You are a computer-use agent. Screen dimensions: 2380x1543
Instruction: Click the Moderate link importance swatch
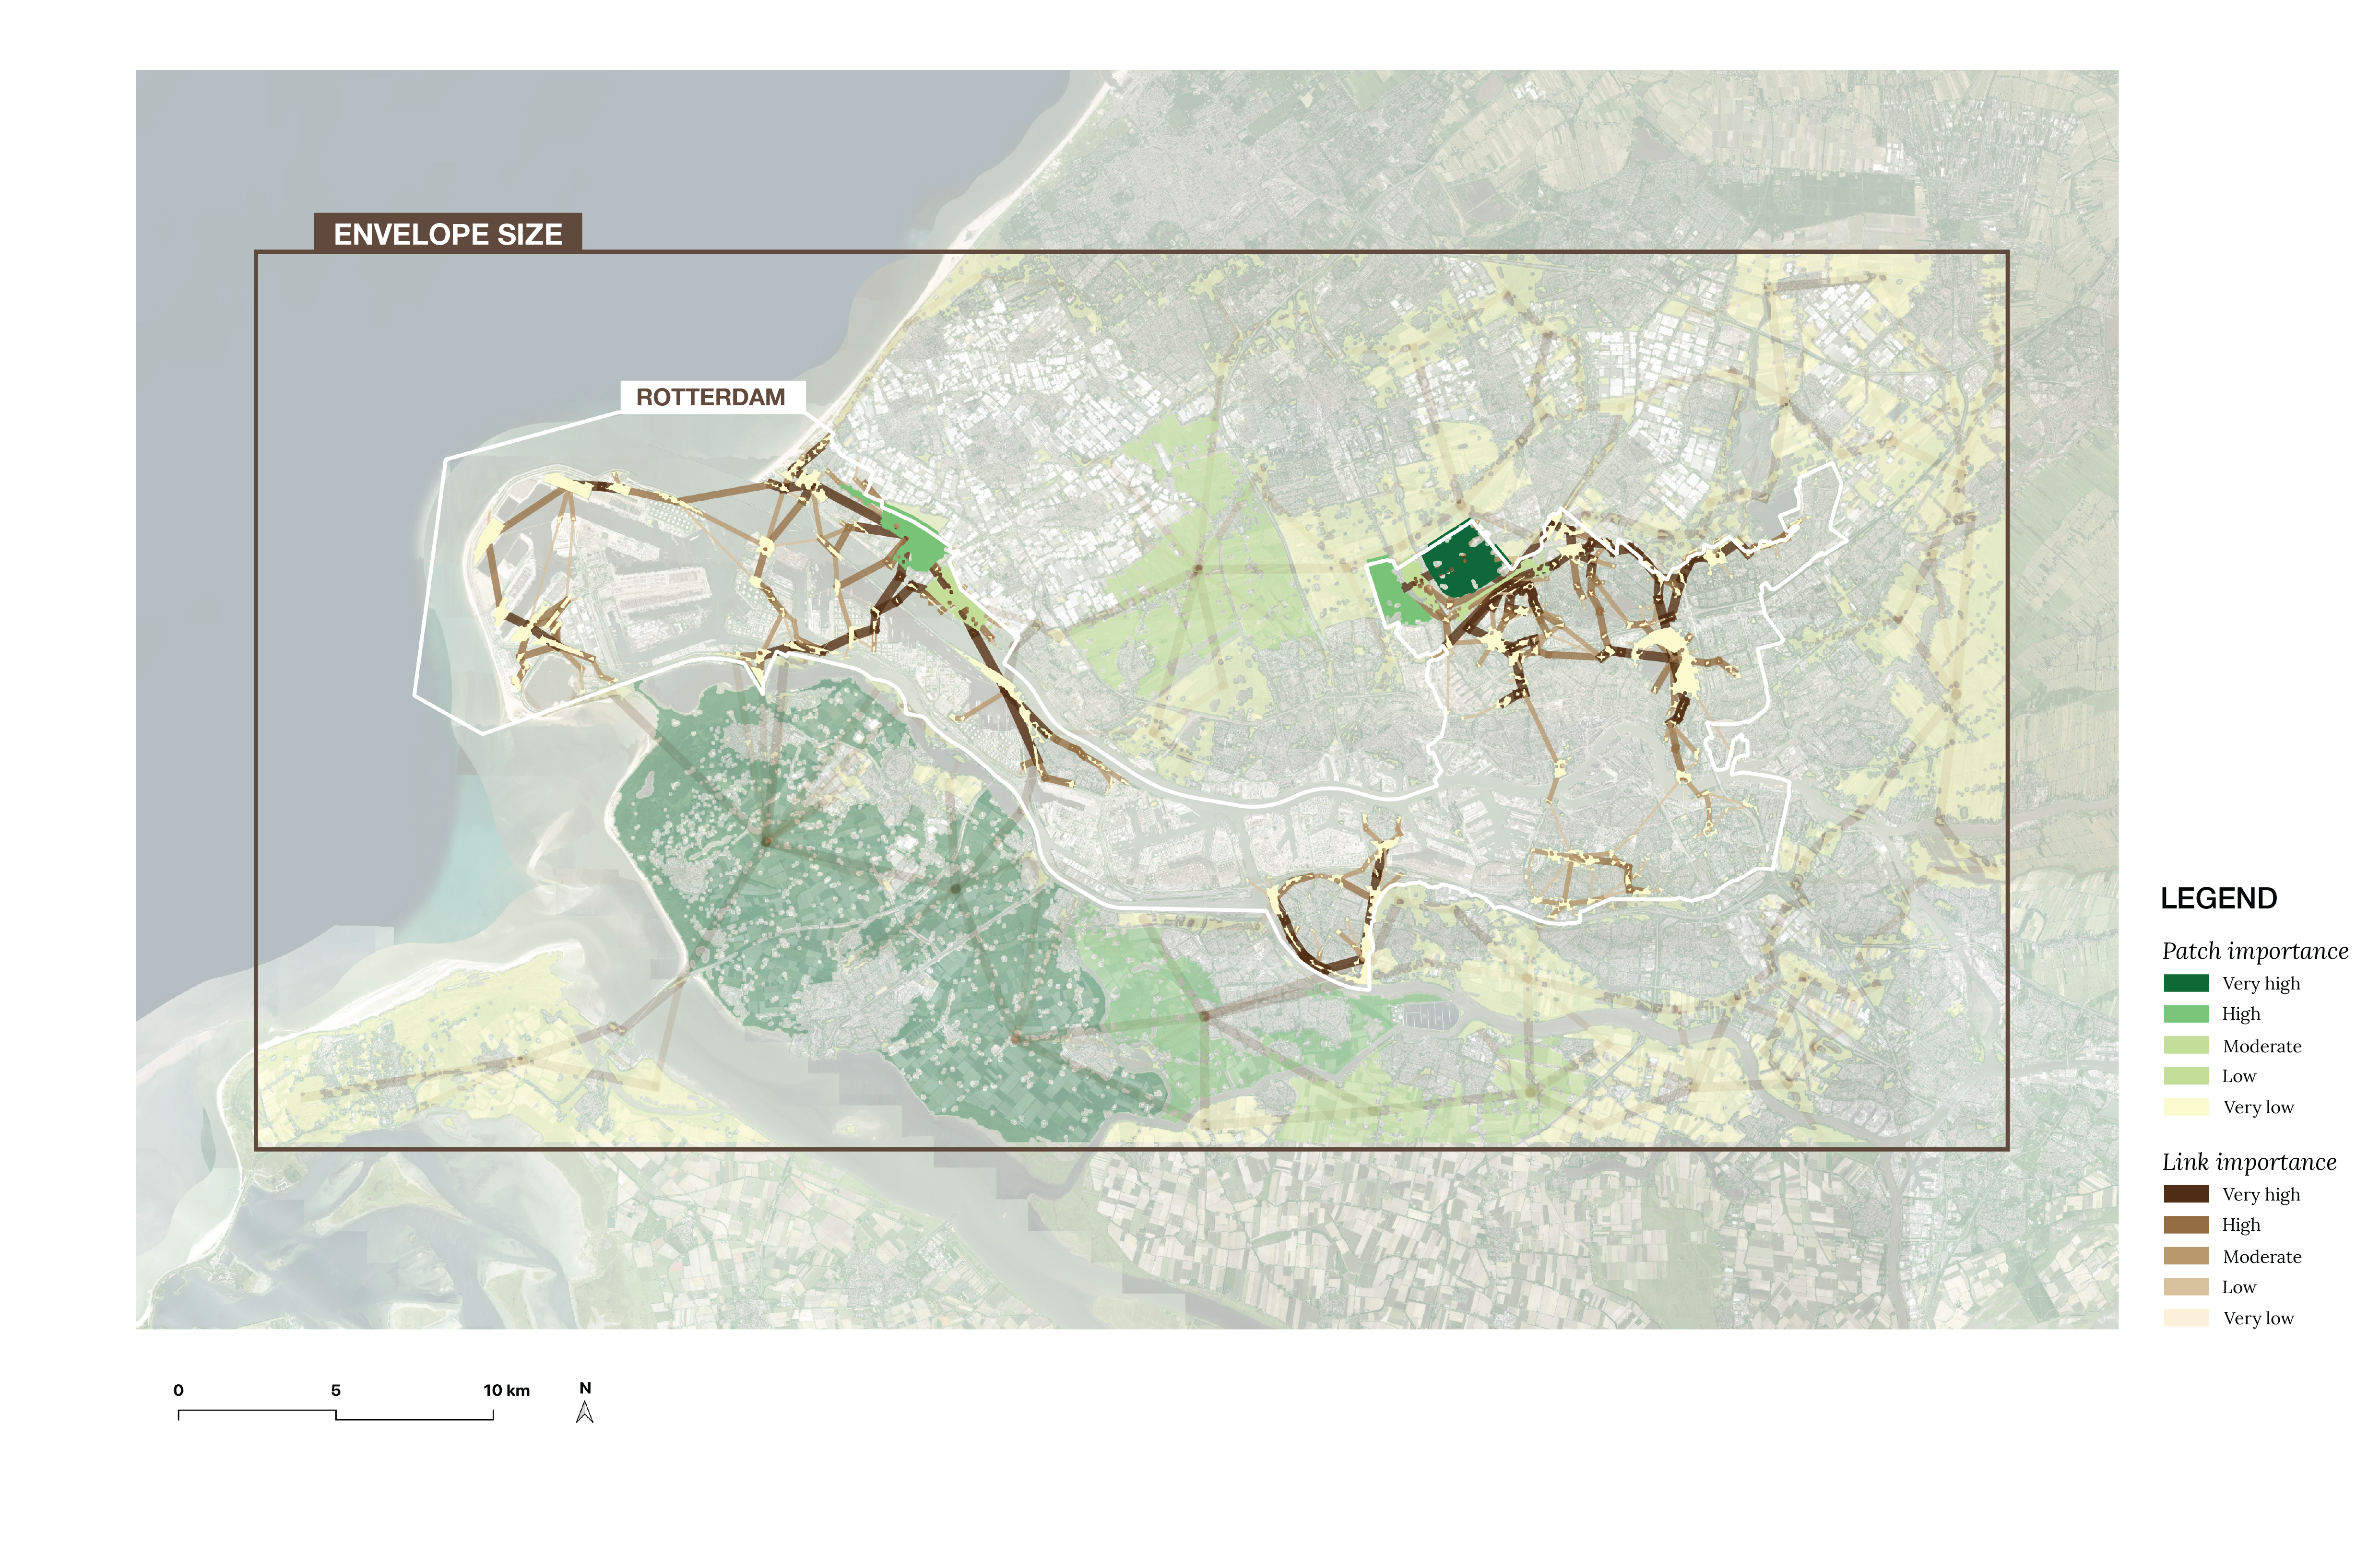2186,1256
